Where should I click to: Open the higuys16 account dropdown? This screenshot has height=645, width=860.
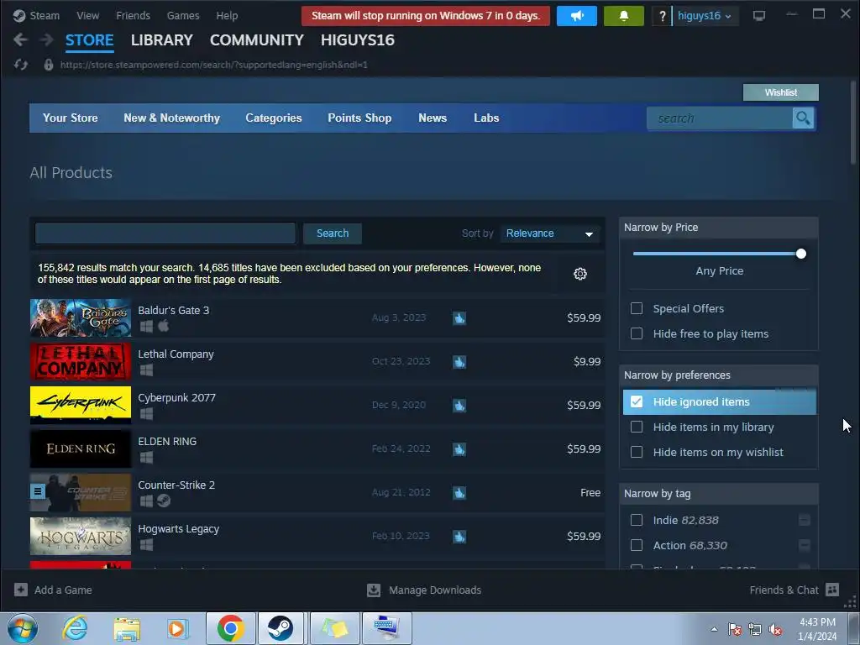(705, 16)
